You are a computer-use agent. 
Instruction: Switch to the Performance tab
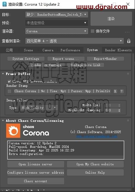[70, 50]
